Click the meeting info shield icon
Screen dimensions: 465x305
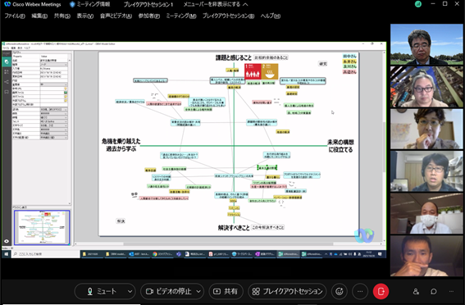[72, 4]
